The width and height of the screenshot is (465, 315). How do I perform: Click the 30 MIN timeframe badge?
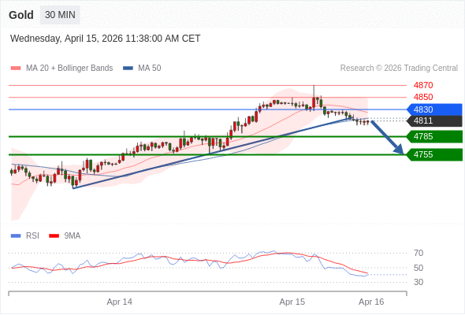click(60, 15)
